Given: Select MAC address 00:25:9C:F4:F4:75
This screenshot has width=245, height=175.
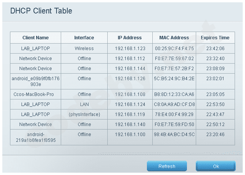Looking at the screenshot, I should coord(174,49).
